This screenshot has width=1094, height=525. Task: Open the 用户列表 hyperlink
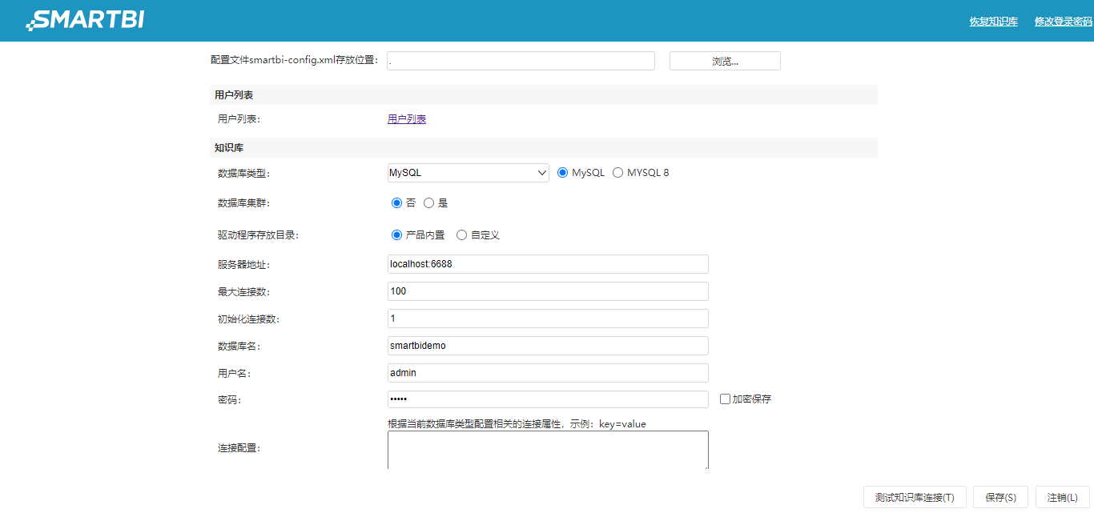[407, 119]
